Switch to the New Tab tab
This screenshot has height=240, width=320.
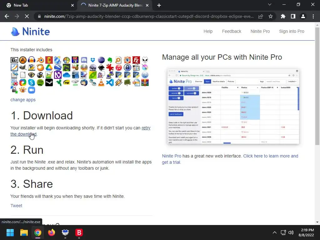pos(39,5)
